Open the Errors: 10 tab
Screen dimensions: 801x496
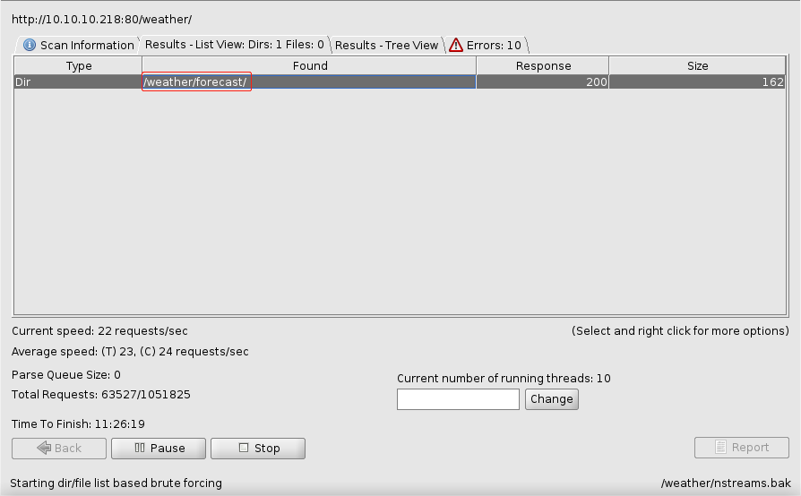[x=486, y=45]
